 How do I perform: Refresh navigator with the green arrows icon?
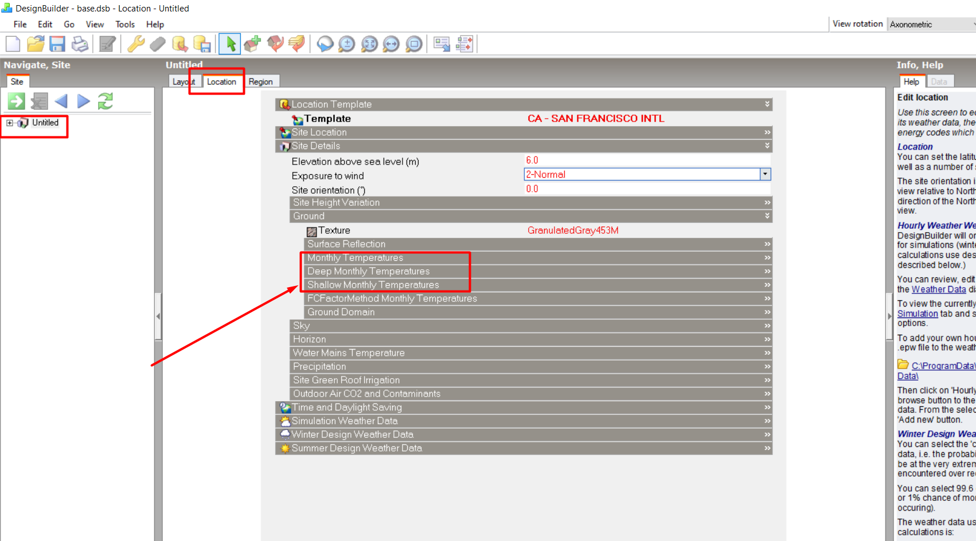(x=106, y=101)
